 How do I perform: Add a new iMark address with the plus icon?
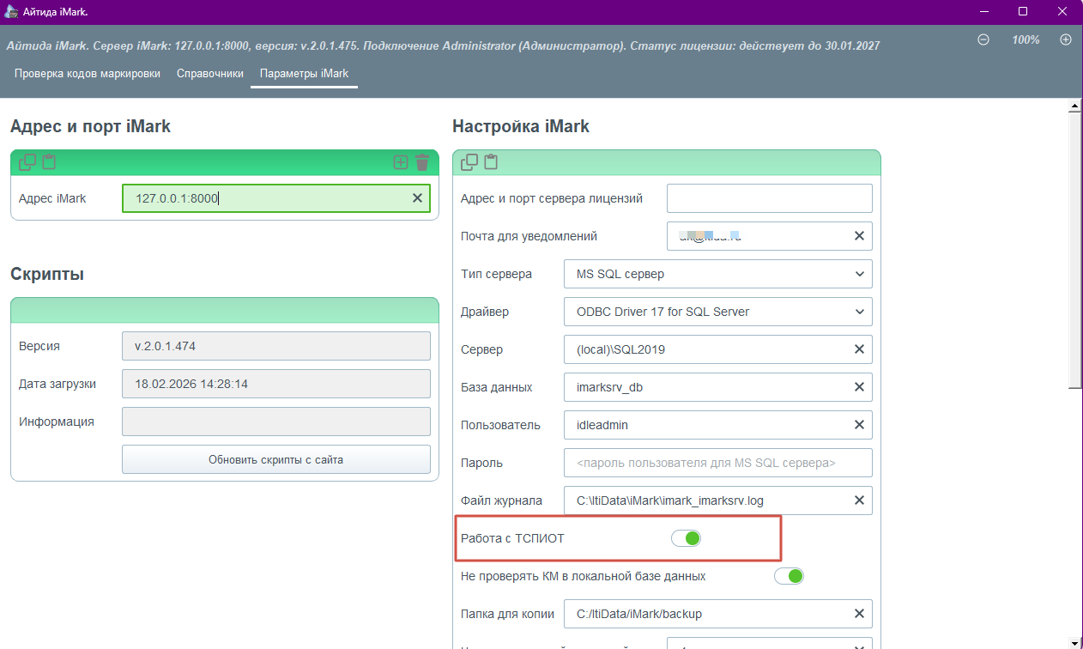400,162
